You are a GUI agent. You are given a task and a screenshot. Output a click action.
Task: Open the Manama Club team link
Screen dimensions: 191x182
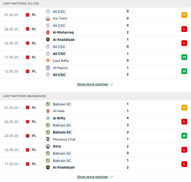pyautogui.click(x=64, y=139)
